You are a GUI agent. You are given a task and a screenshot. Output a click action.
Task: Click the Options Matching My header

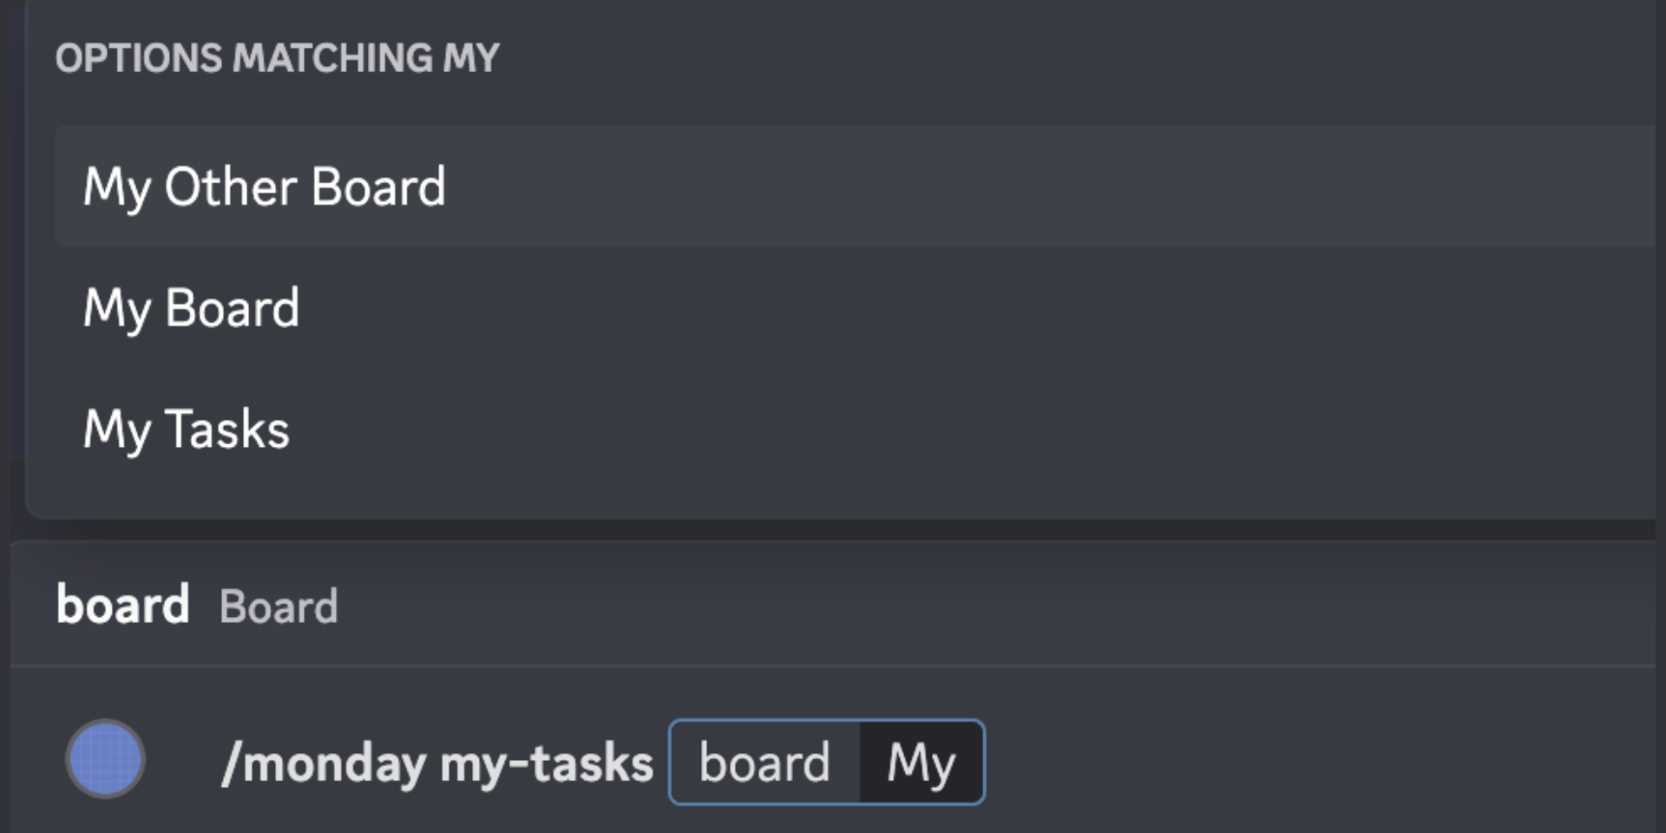(278, 58)
